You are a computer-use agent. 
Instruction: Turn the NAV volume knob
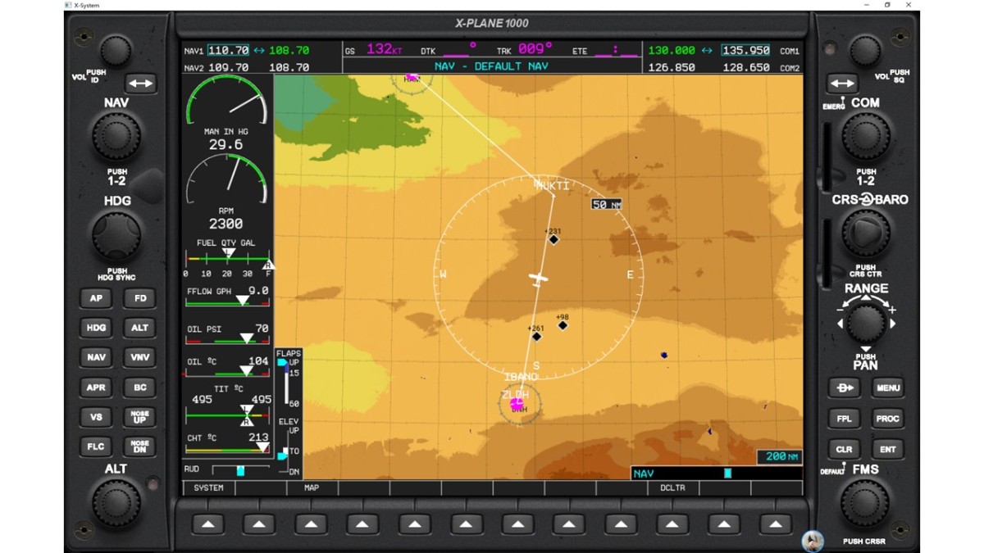116,52
